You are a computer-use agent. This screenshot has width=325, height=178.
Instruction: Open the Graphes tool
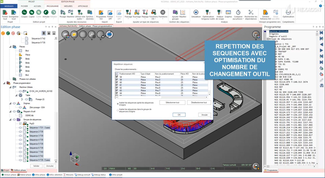(x=228, y=12)
